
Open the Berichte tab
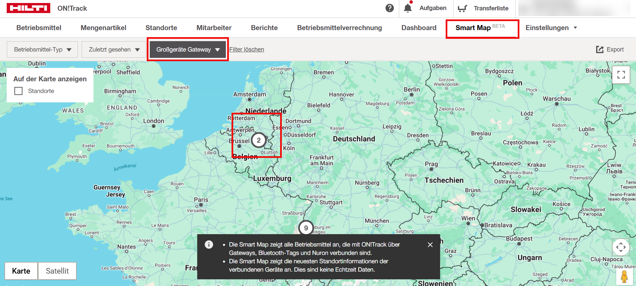pos(264,28)
